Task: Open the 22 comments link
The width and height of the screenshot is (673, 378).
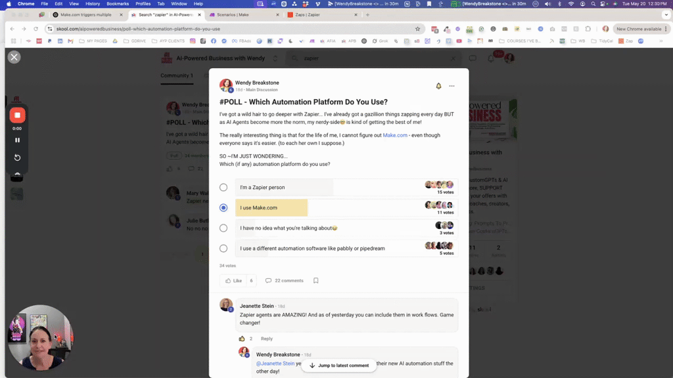Action: click(284, 281)
